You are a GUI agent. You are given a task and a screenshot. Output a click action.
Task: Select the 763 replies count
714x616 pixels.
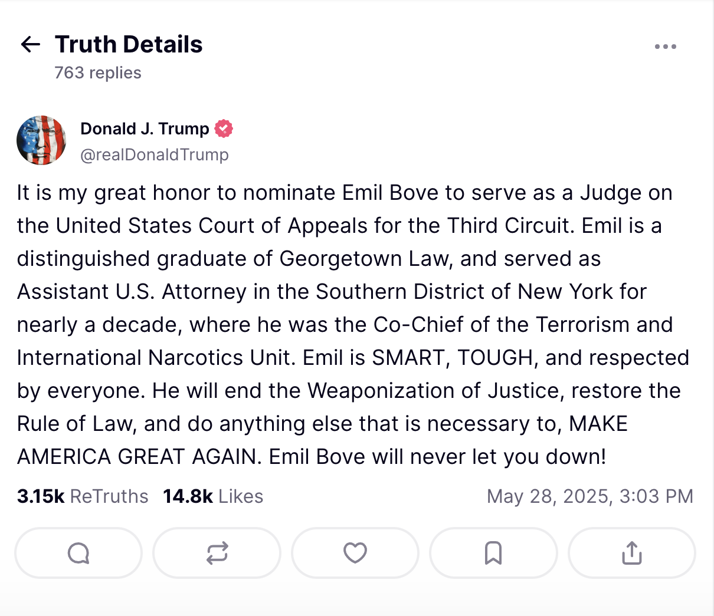click(98, 73)
